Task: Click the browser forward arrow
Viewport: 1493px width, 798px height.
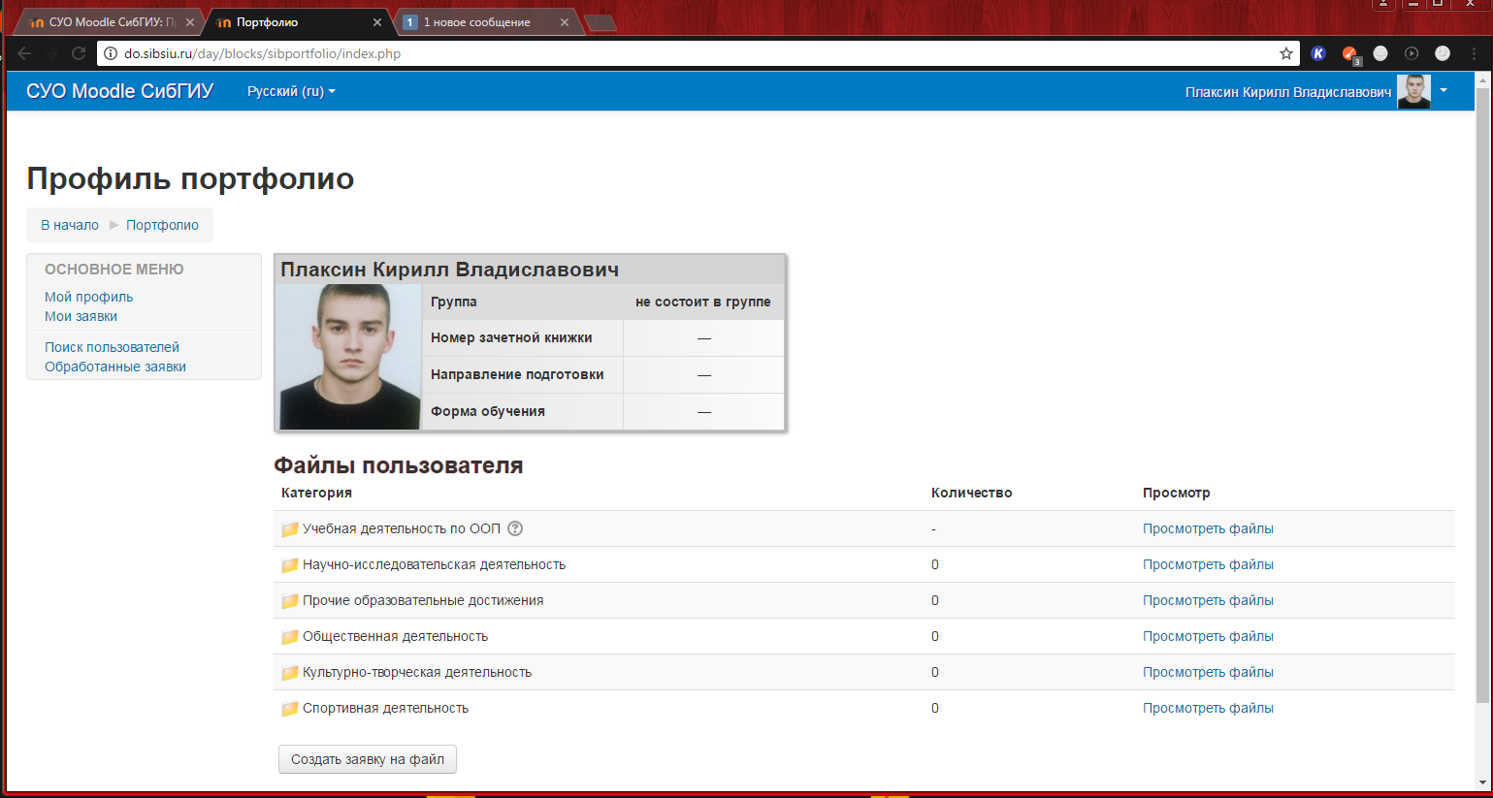Action: click(51, 53)
